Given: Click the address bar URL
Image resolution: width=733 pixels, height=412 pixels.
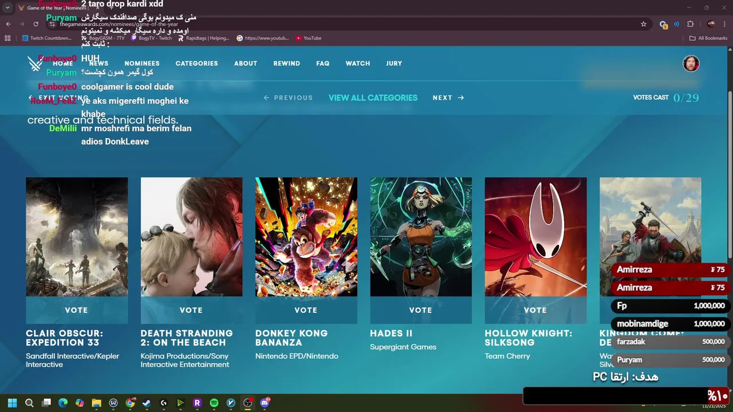Looking at the screenshot, I should [x=119, y=25].
